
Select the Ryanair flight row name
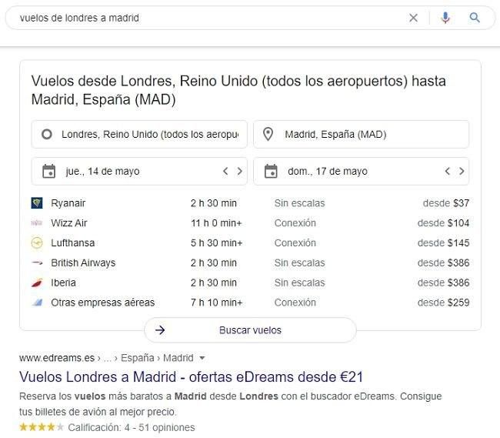point(68,203)
